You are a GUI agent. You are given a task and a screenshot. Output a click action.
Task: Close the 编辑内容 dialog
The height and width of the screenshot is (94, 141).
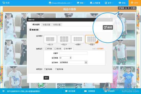pos(111,20)
